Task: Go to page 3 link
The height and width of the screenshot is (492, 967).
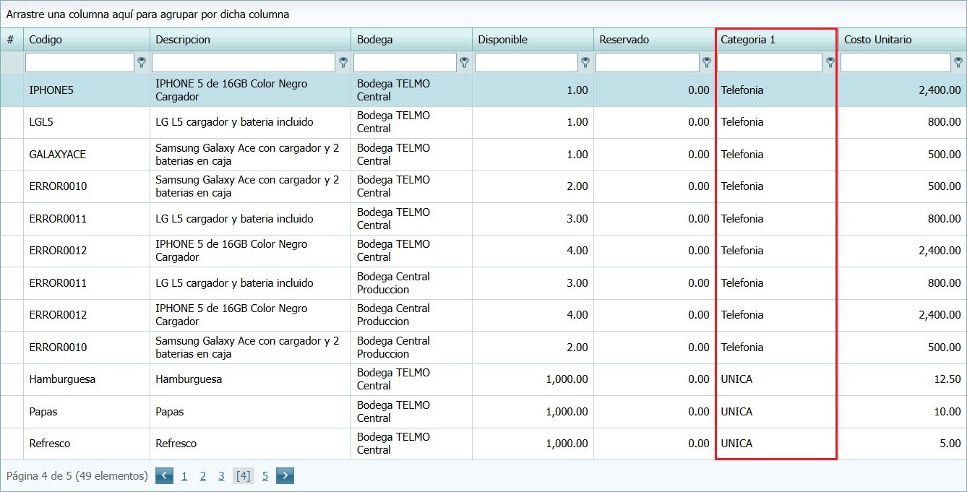Action: (x=221, y=476)
